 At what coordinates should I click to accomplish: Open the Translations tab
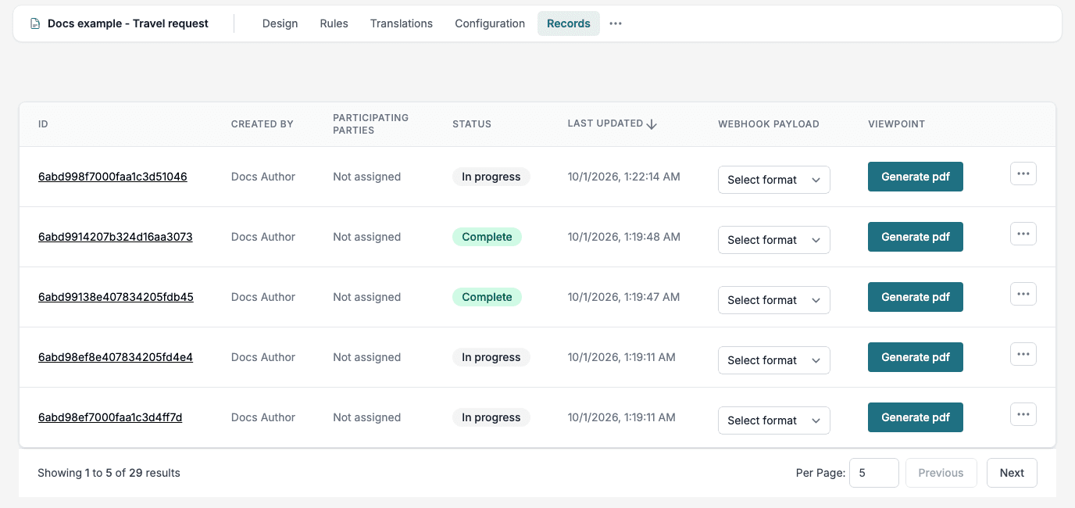(x=402, y=23)
